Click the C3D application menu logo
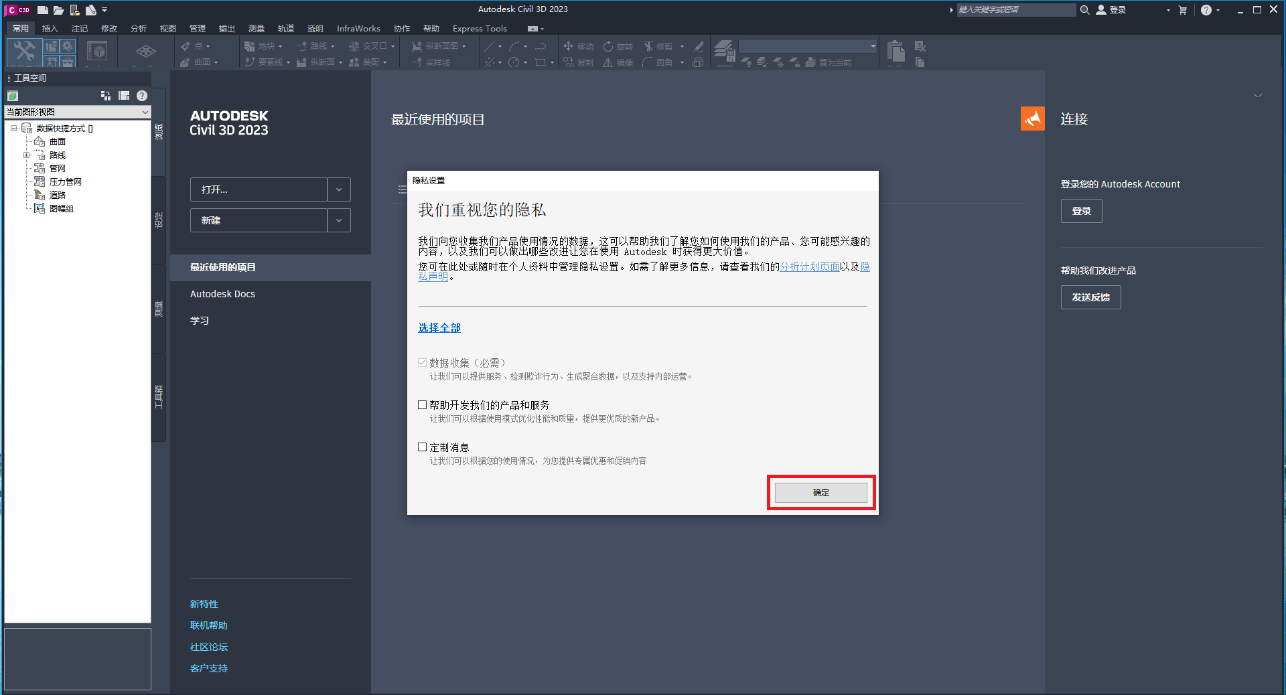 (x=18, y=9)
